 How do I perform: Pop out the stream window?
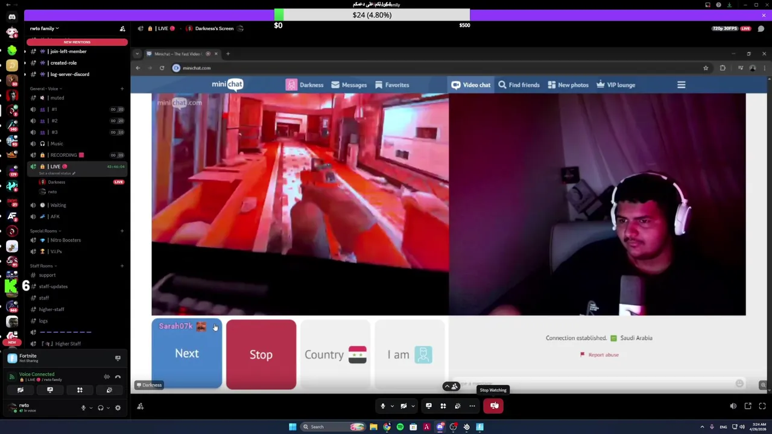pos(748,406)
